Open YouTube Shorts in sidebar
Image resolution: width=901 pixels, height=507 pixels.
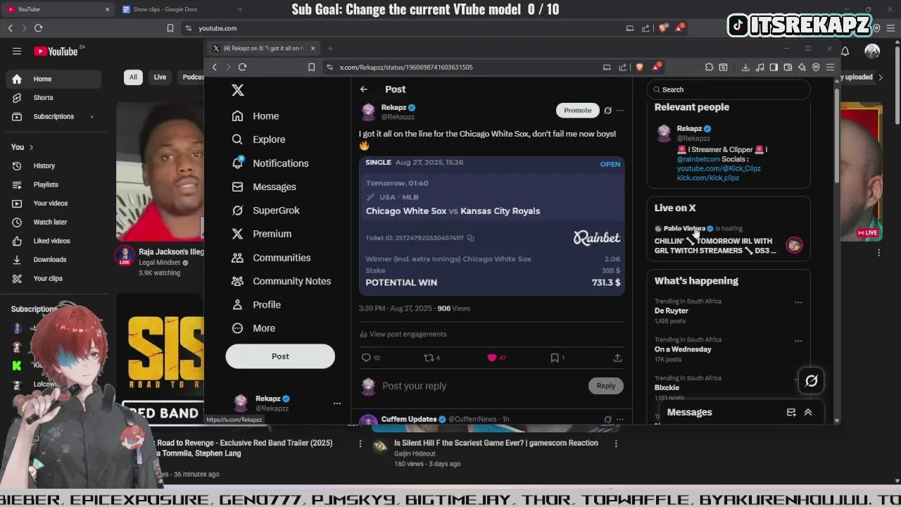pyautogui.click(x=53, y=98)
